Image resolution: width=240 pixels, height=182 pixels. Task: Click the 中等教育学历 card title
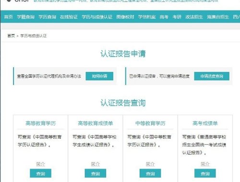150,123
